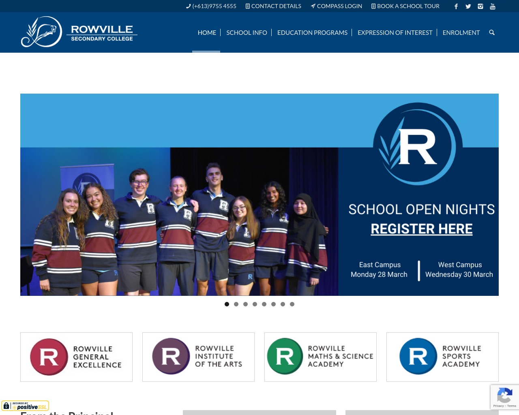Click the students group photo on the banner
The image size is (519, 415).
pos(179,221)
